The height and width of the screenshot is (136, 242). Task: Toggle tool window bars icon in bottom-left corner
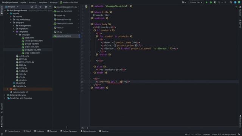pyautogui.click(x=2, y=134)
